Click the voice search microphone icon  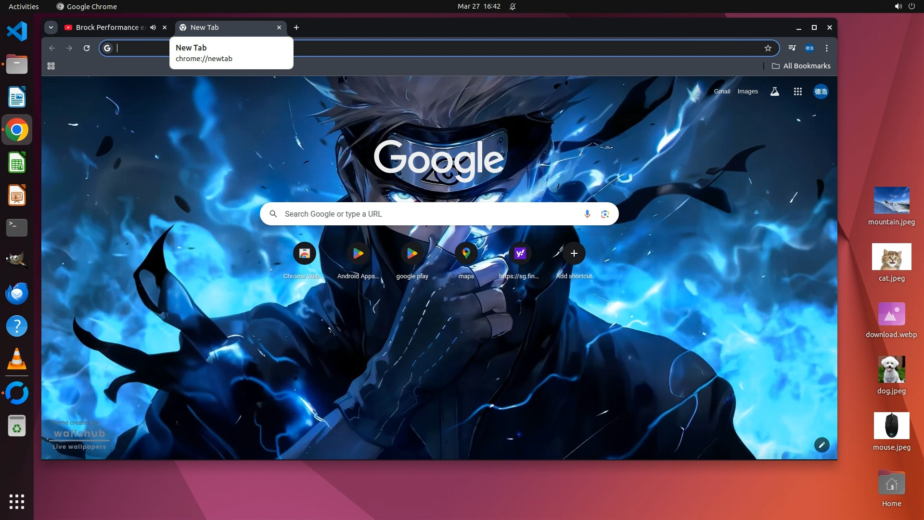[x=587, y=214]
